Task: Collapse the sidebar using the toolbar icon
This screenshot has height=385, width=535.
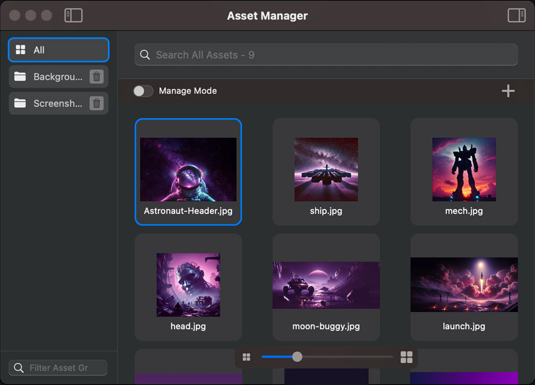Action: pos(73,15)
